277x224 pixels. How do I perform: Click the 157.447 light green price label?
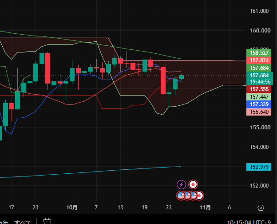click(259, 97)
